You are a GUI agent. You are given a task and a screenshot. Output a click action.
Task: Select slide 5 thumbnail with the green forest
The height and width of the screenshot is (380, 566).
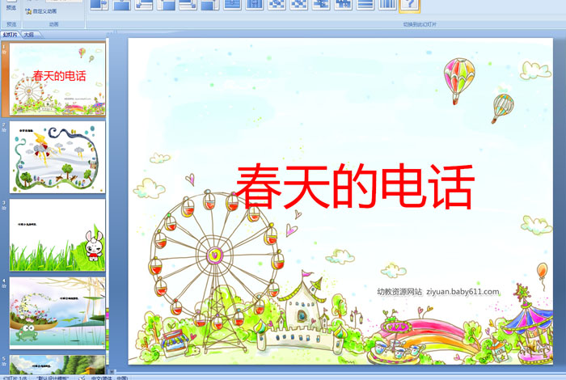point(57,365)
